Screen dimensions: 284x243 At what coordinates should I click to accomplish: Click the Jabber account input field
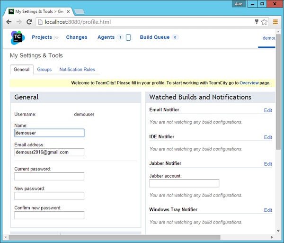pos(184,183)
